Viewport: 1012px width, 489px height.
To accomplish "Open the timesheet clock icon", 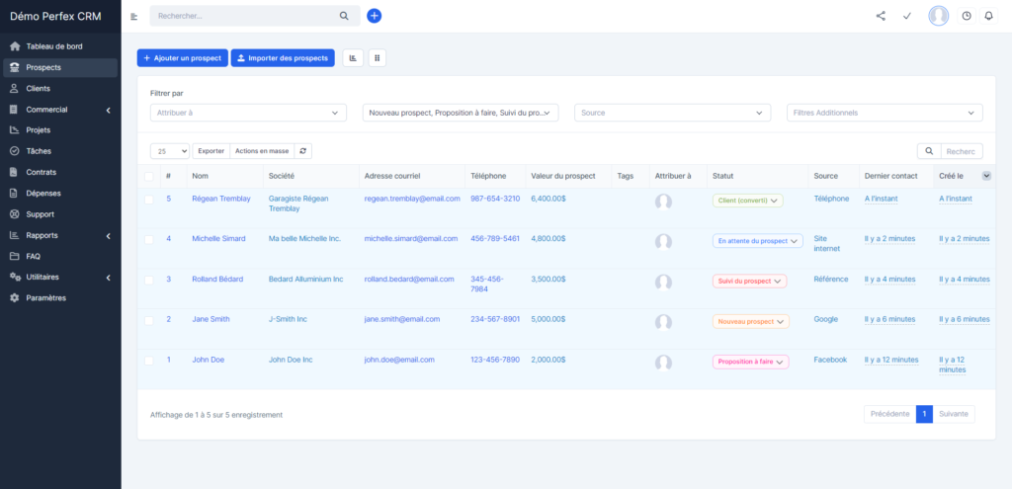I will click(x=967, y=16).
